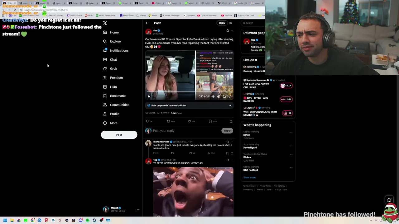Open Windows Start menu

tap(5, 220)
